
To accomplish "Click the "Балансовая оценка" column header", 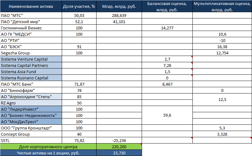I will point(167,6).
